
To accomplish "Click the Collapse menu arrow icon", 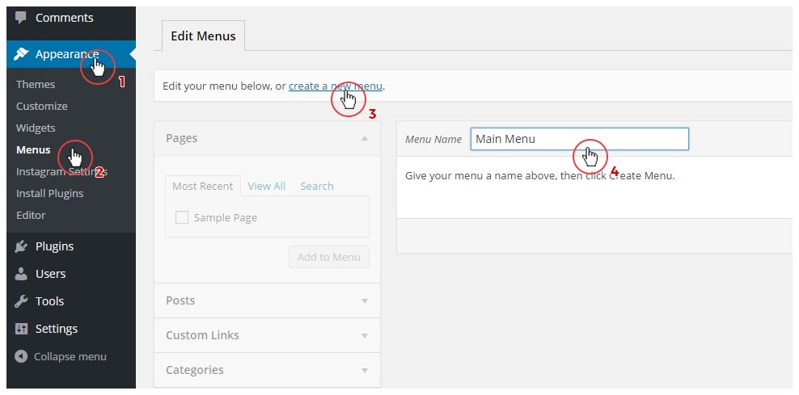I will point(21,356).
